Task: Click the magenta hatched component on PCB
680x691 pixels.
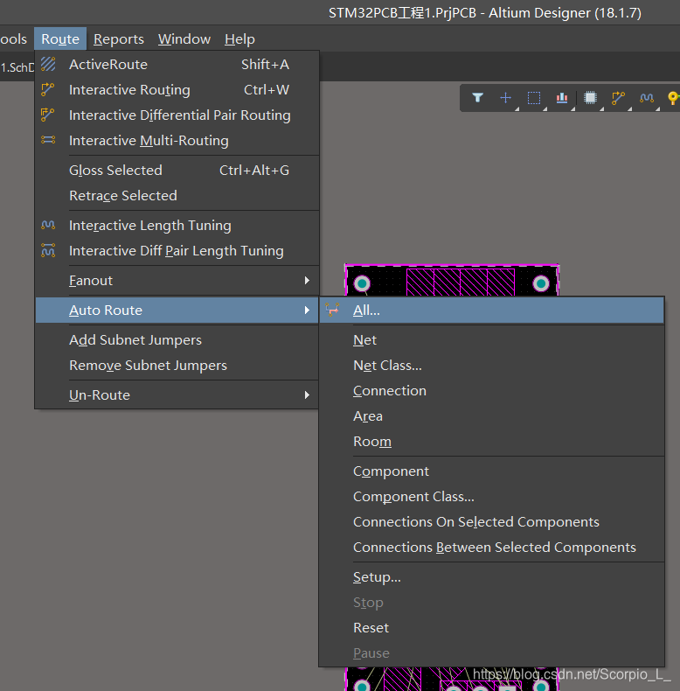Action: click(x=461, y=282)
